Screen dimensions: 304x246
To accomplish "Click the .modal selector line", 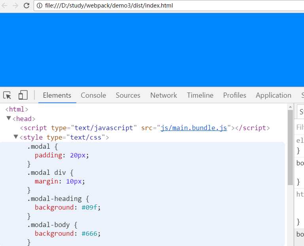I will [42, 146].
